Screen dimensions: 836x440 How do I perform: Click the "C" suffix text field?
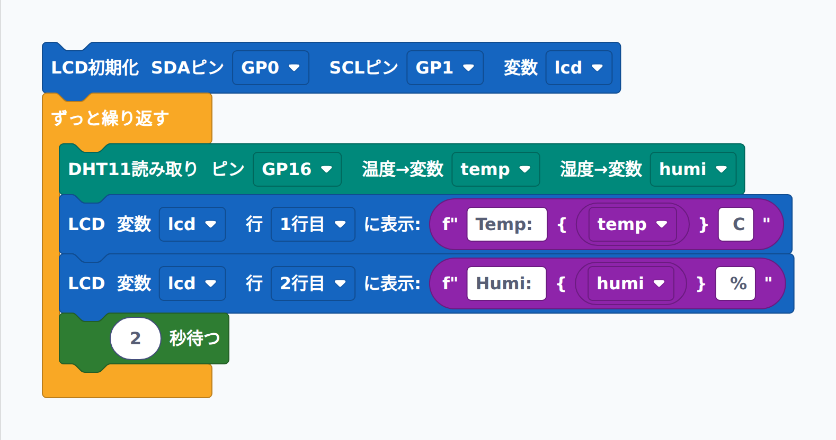(736, 224)
